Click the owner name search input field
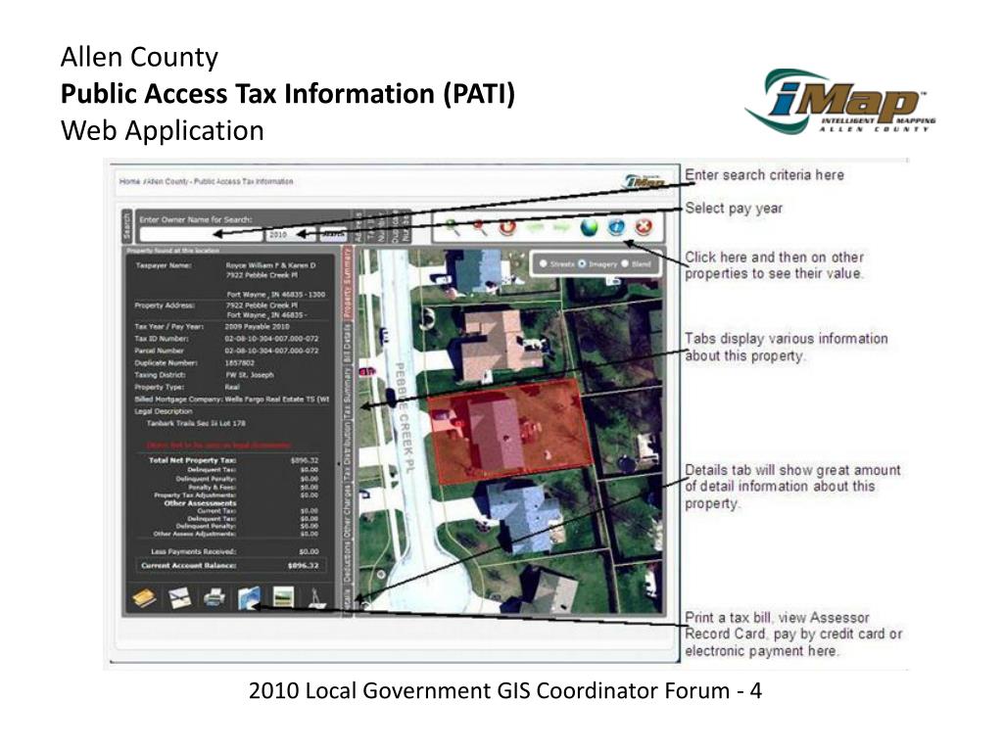This screenshot has height=752, width=1003. (201, 235)
